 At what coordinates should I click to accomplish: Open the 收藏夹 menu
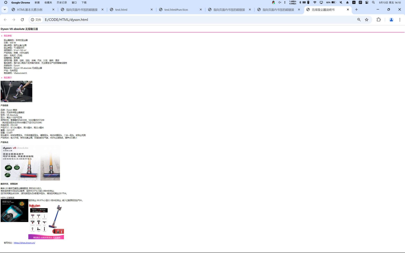click(x=48, y=2)
